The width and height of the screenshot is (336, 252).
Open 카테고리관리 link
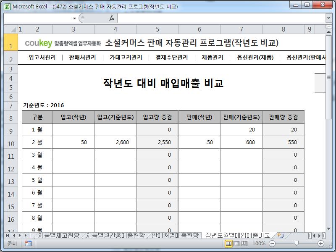click(x=126, y=58)
